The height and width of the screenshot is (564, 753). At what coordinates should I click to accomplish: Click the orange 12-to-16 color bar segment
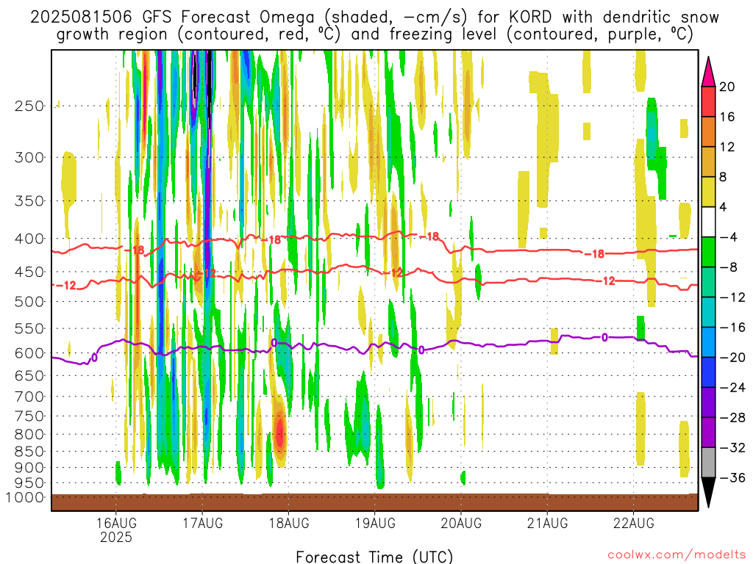click(708, 131)
